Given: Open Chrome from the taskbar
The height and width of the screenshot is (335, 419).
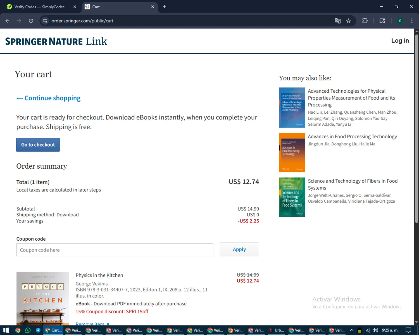Looking at the screenshot, I should [18, 330].
